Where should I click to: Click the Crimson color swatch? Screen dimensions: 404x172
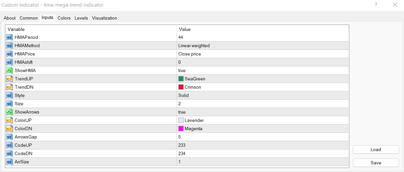[x=181, y=87]
